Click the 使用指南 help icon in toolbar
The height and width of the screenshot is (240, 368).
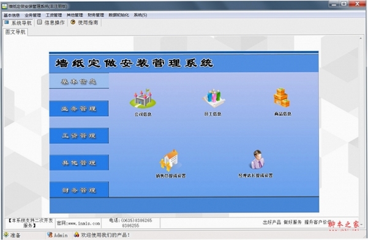(x=73, y=22)
